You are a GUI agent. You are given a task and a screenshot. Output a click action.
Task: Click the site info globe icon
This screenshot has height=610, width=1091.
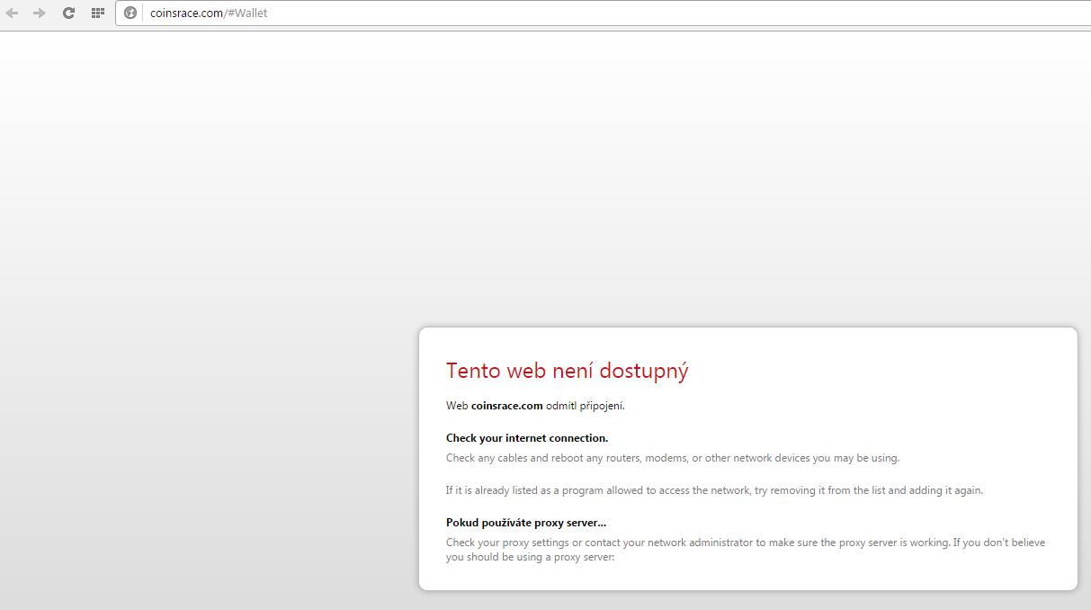130,13
